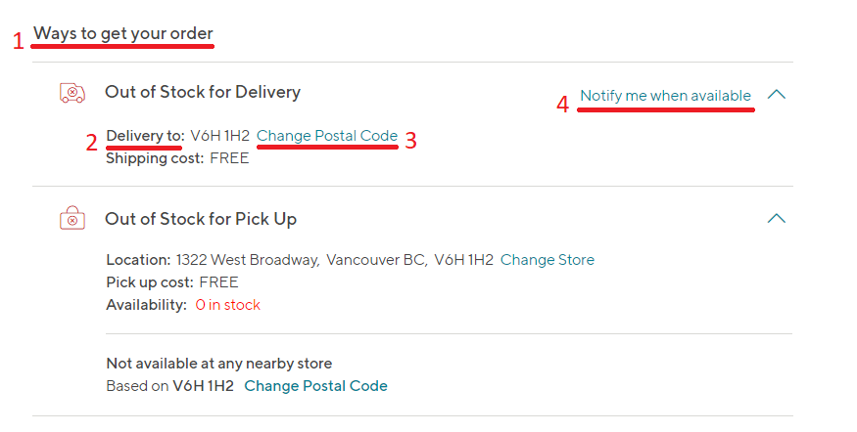Click the Delivery to label
The height and width of the screenshot is (432, 857).
click(145, 136)
